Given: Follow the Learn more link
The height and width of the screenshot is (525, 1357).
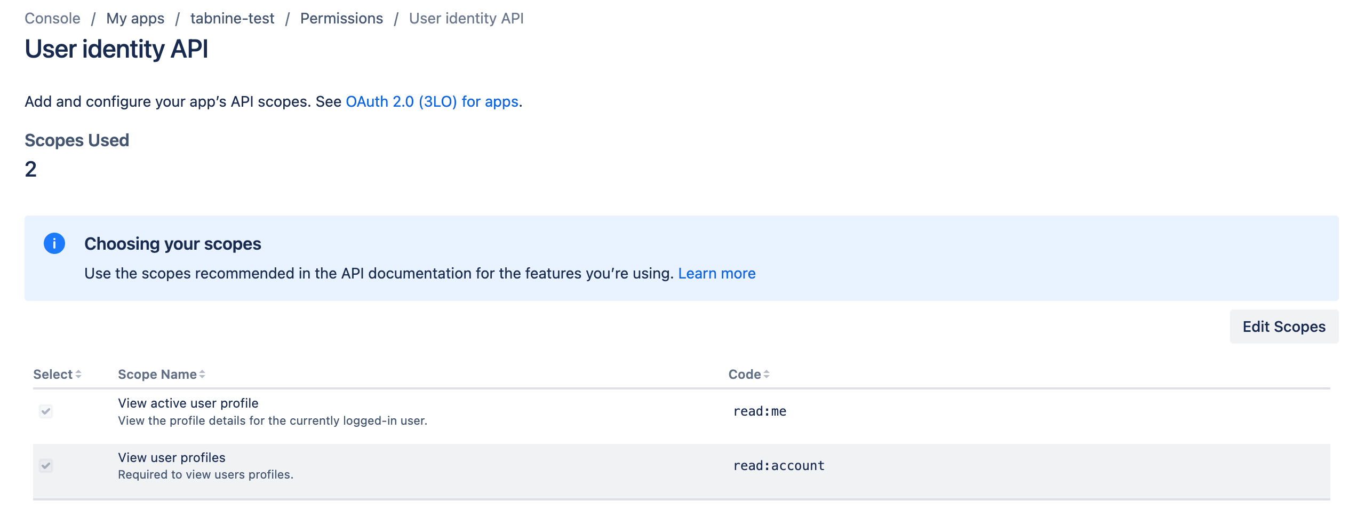Looking at the screenshot, I should (716, 273).
